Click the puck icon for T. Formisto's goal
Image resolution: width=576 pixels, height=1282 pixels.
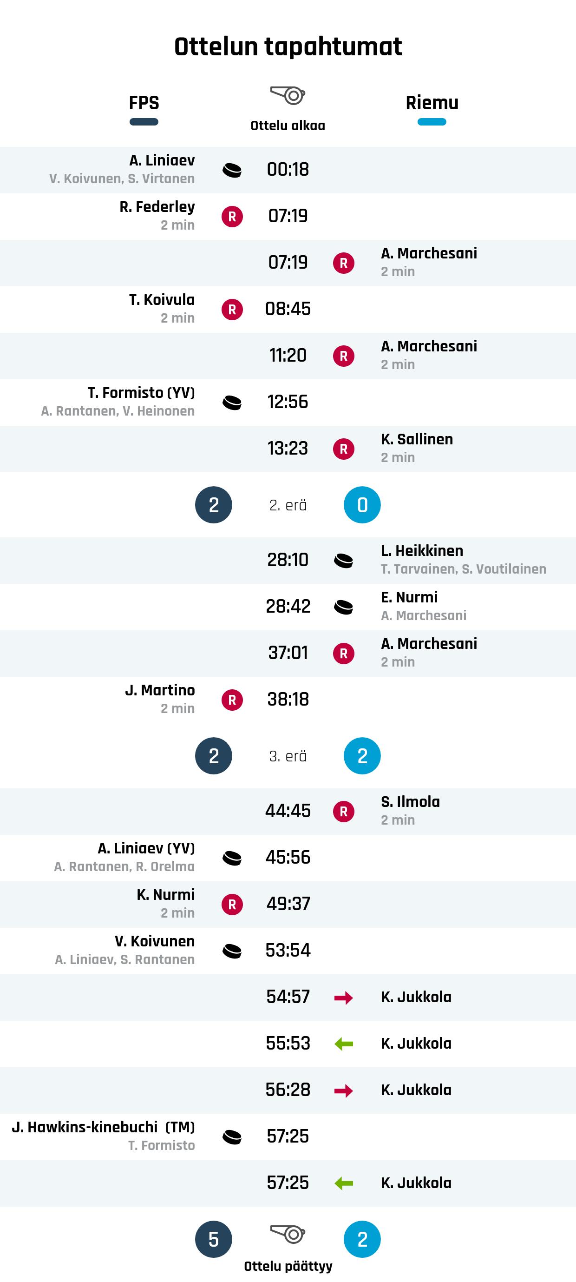point(232,402)
